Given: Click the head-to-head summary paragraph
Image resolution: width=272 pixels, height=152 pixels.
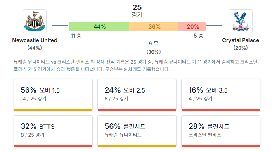Looking at the screenshot, I should (x=136, y=66).
